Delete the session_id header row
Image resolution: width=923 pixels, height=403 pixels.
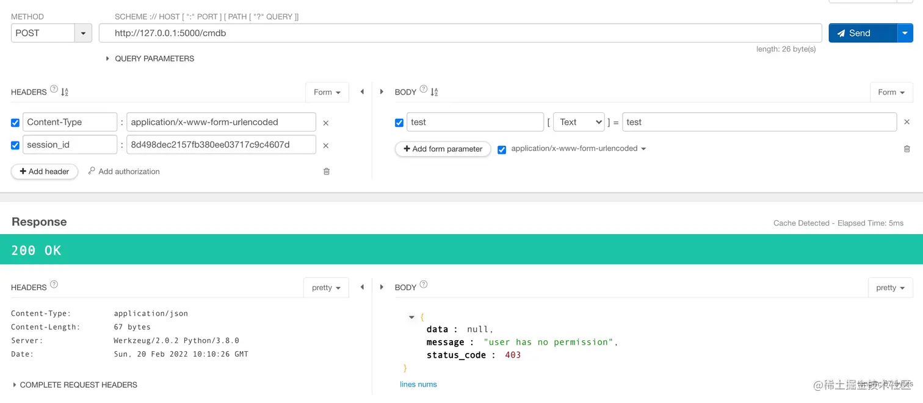[326, 145]
